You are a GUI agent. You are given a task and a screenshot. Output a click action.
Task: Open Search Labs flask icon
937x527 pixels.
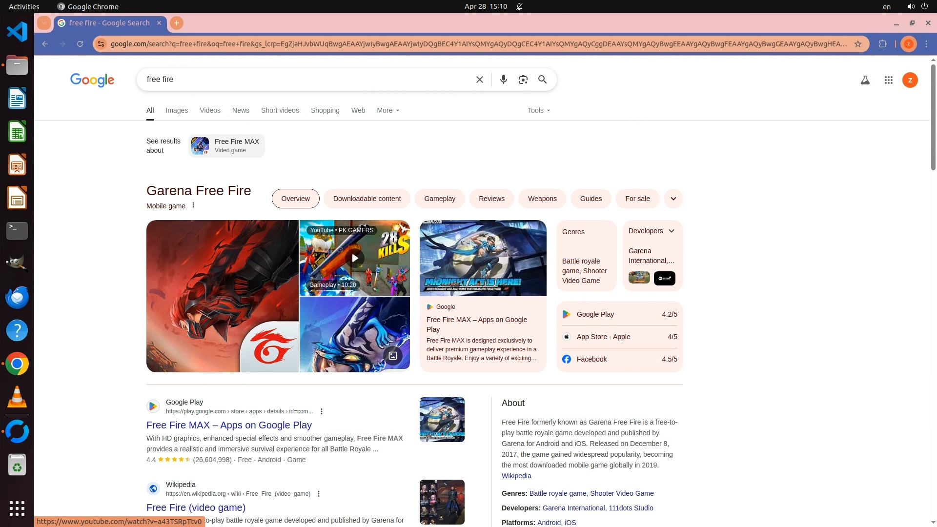coord(865,80)
